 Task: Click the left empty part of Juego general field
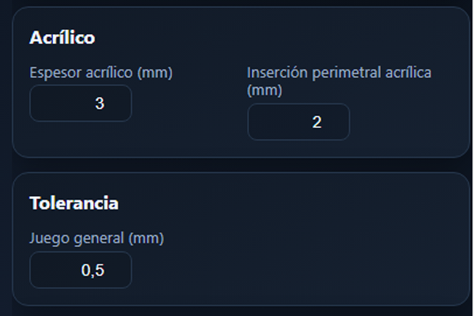(49, 271)
